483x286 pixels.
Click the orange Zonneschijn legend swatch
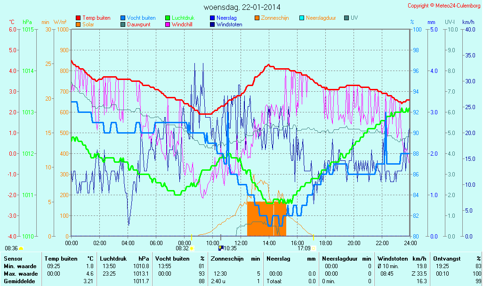[257, 18]
